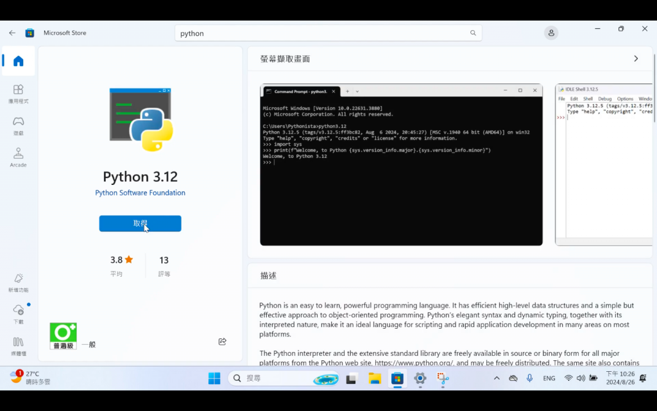
Task: Switch the ENG input language
Action: [549, 378]
